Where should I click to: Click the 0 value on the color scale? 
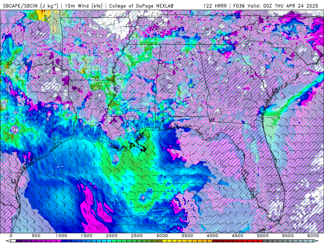[x=11, y=236]
